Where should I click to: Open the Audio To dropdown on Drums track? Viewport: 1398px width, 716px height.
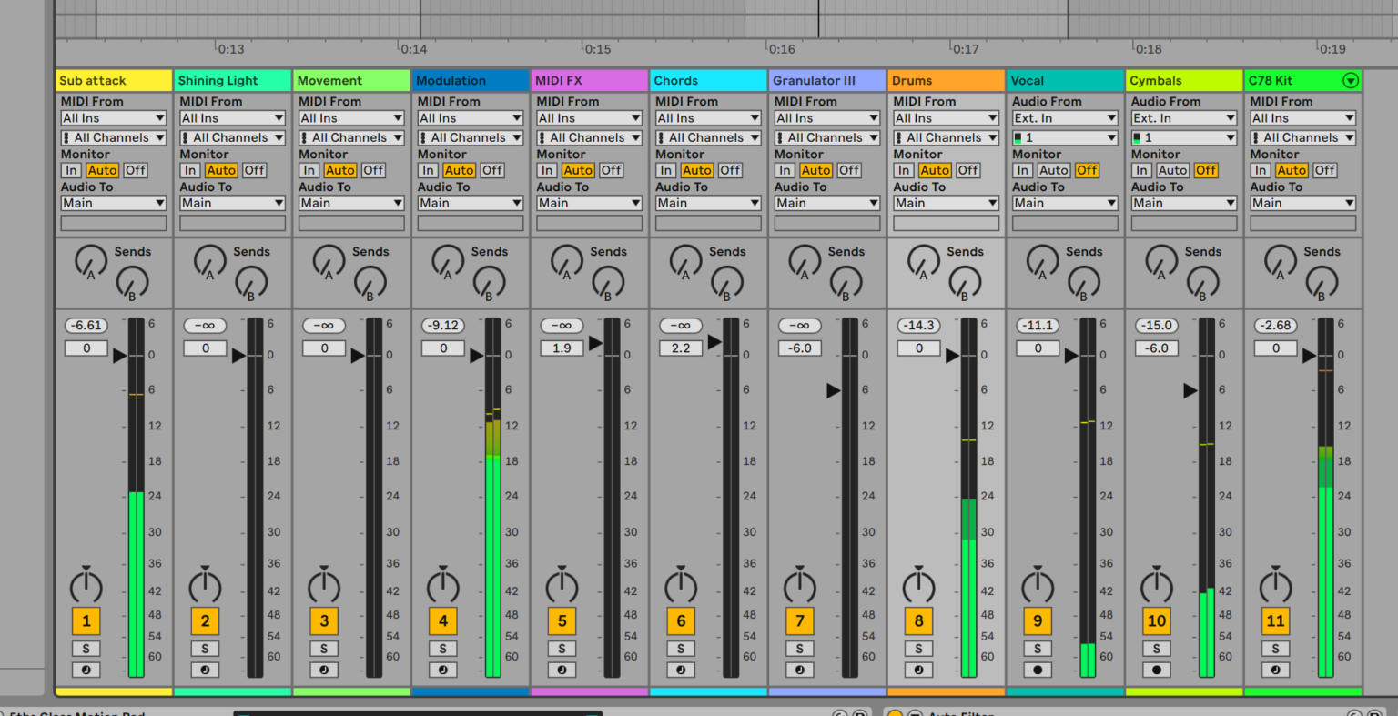pyautogui.click(x=946, y=202)
